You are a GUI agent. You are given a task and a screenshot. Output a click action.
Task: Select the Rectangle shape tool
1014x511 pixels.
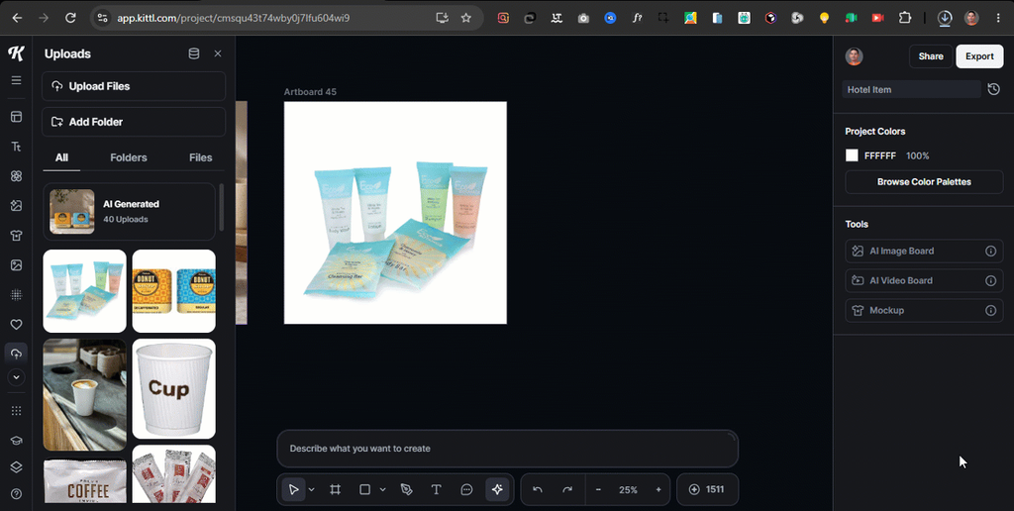coord(364,489)
